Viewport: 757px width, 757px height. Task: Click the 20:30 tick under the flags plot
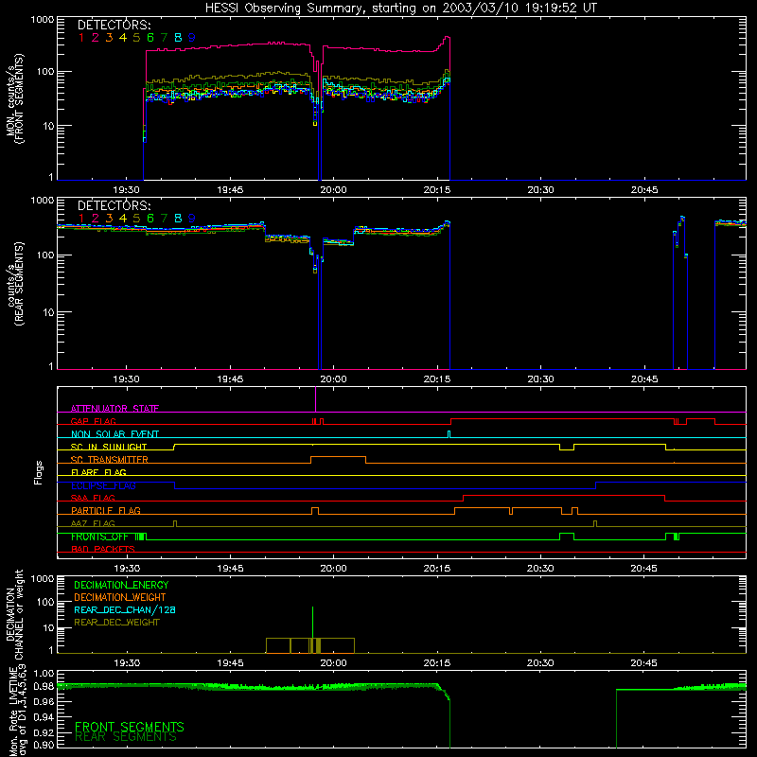tap(540, 569)
